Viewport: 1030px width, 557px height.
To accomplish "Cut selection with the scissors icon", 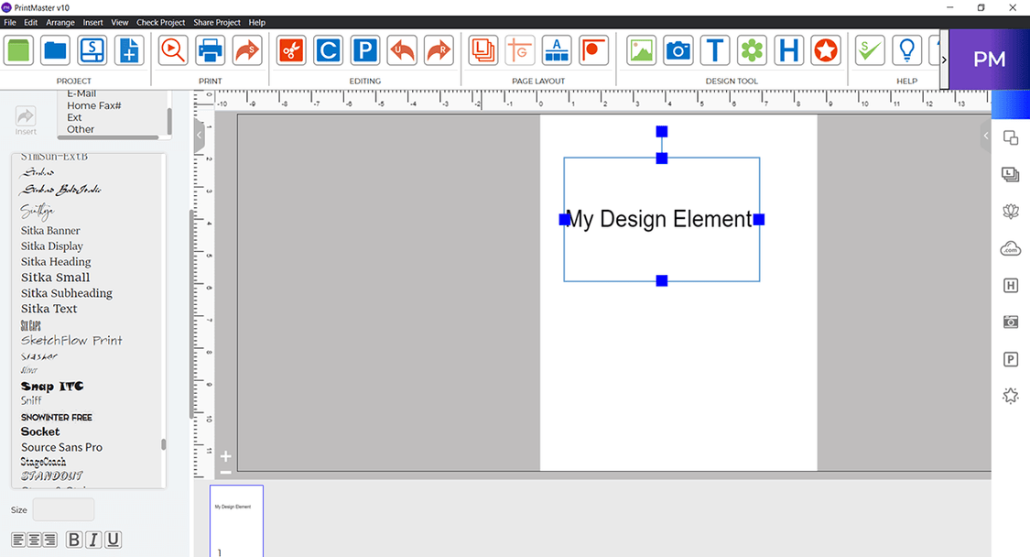I will 291,50.
